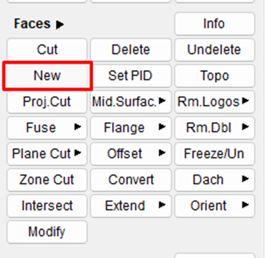The height and width of the screenshot is (258, 265).
Task: Activate the Intersect function
Action: 47,206
